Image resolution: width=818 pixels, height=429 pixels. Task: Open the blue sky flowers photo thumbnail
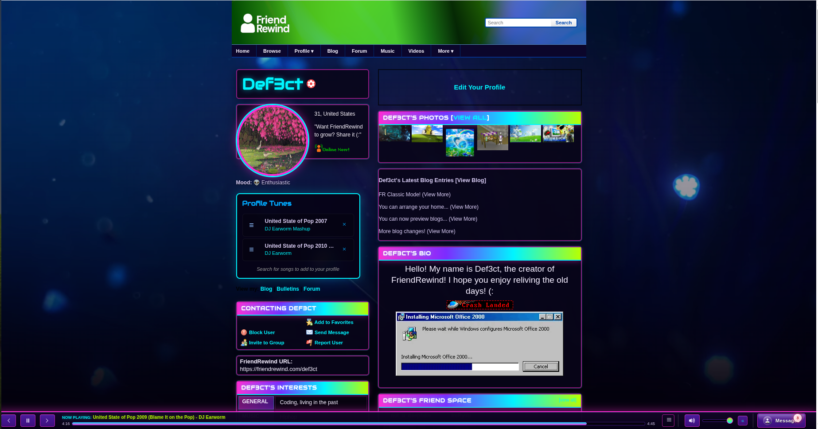pos(526,133)
